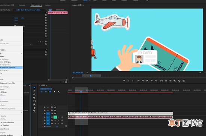Image resolution: width=206 pixels, height=136 pixels.
Task: Click the export icon at the end of the Program monitor transport row
Action: pyautogui.click(x=184, y=81)
